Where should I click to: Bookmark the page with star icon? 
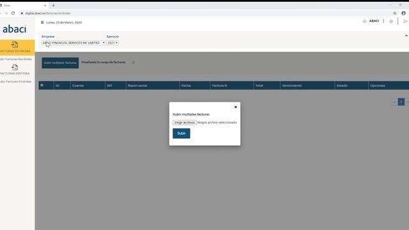click(x=395, y=13)
